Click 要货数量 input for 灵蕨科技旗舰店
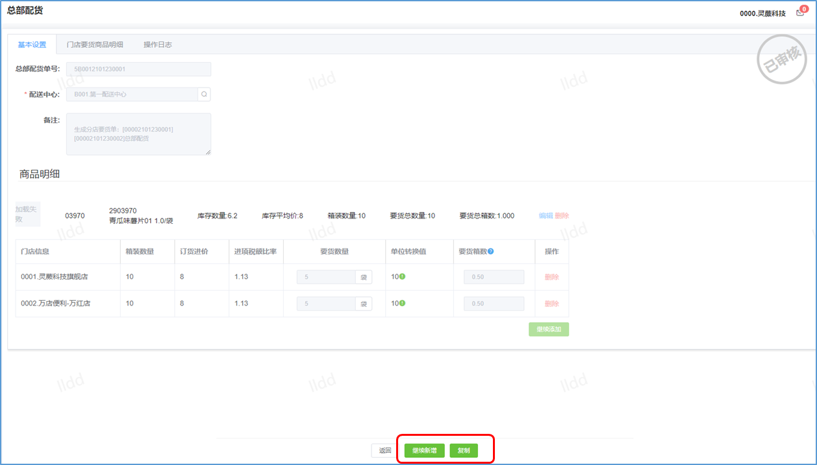Screen dimensions: 817x465 (326, 277)
